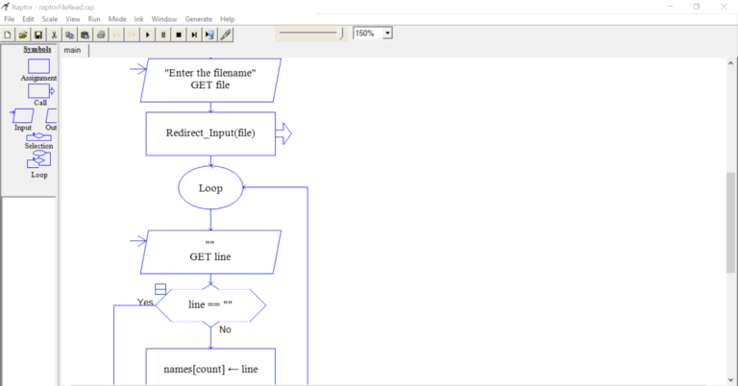Viewport: 738px width, 386px height.
Task: Copy selection using the copy icon
Action: click(x=69, y=35)
